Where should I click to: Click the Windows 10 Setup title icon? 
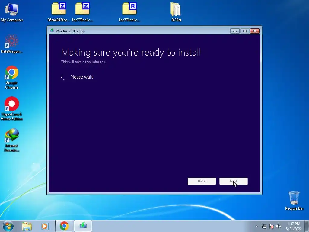tap(52, 31)
